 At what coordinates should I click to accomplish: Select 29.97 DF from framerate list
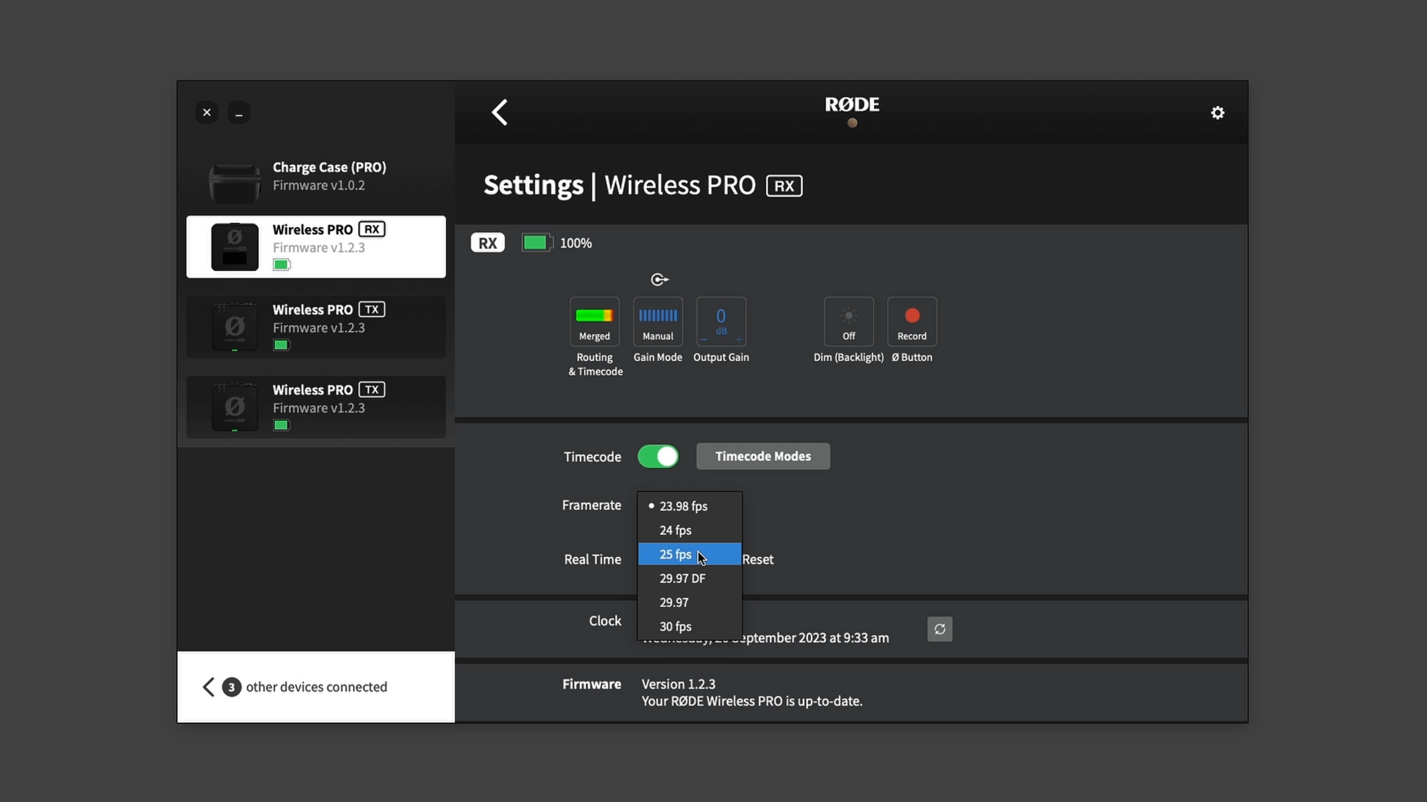point(682,578)
